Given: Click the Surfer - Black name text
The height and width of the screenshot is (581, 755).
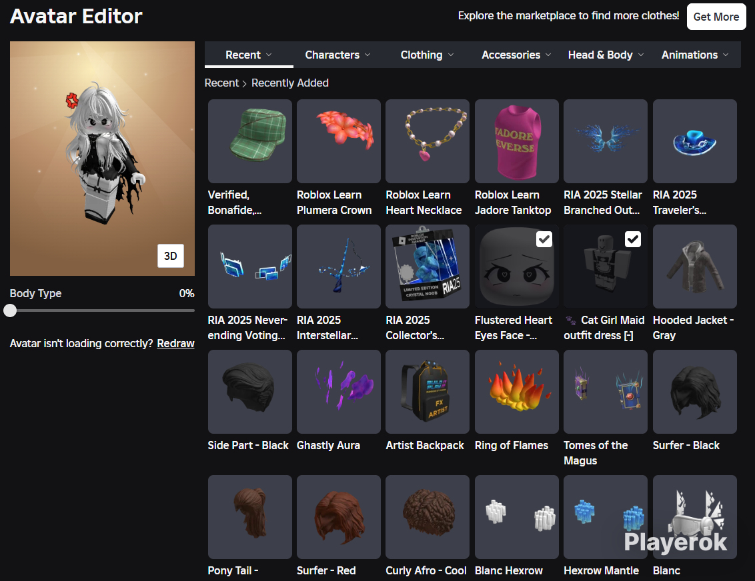Looking at the screenshot, I should (x=686, y=445).
